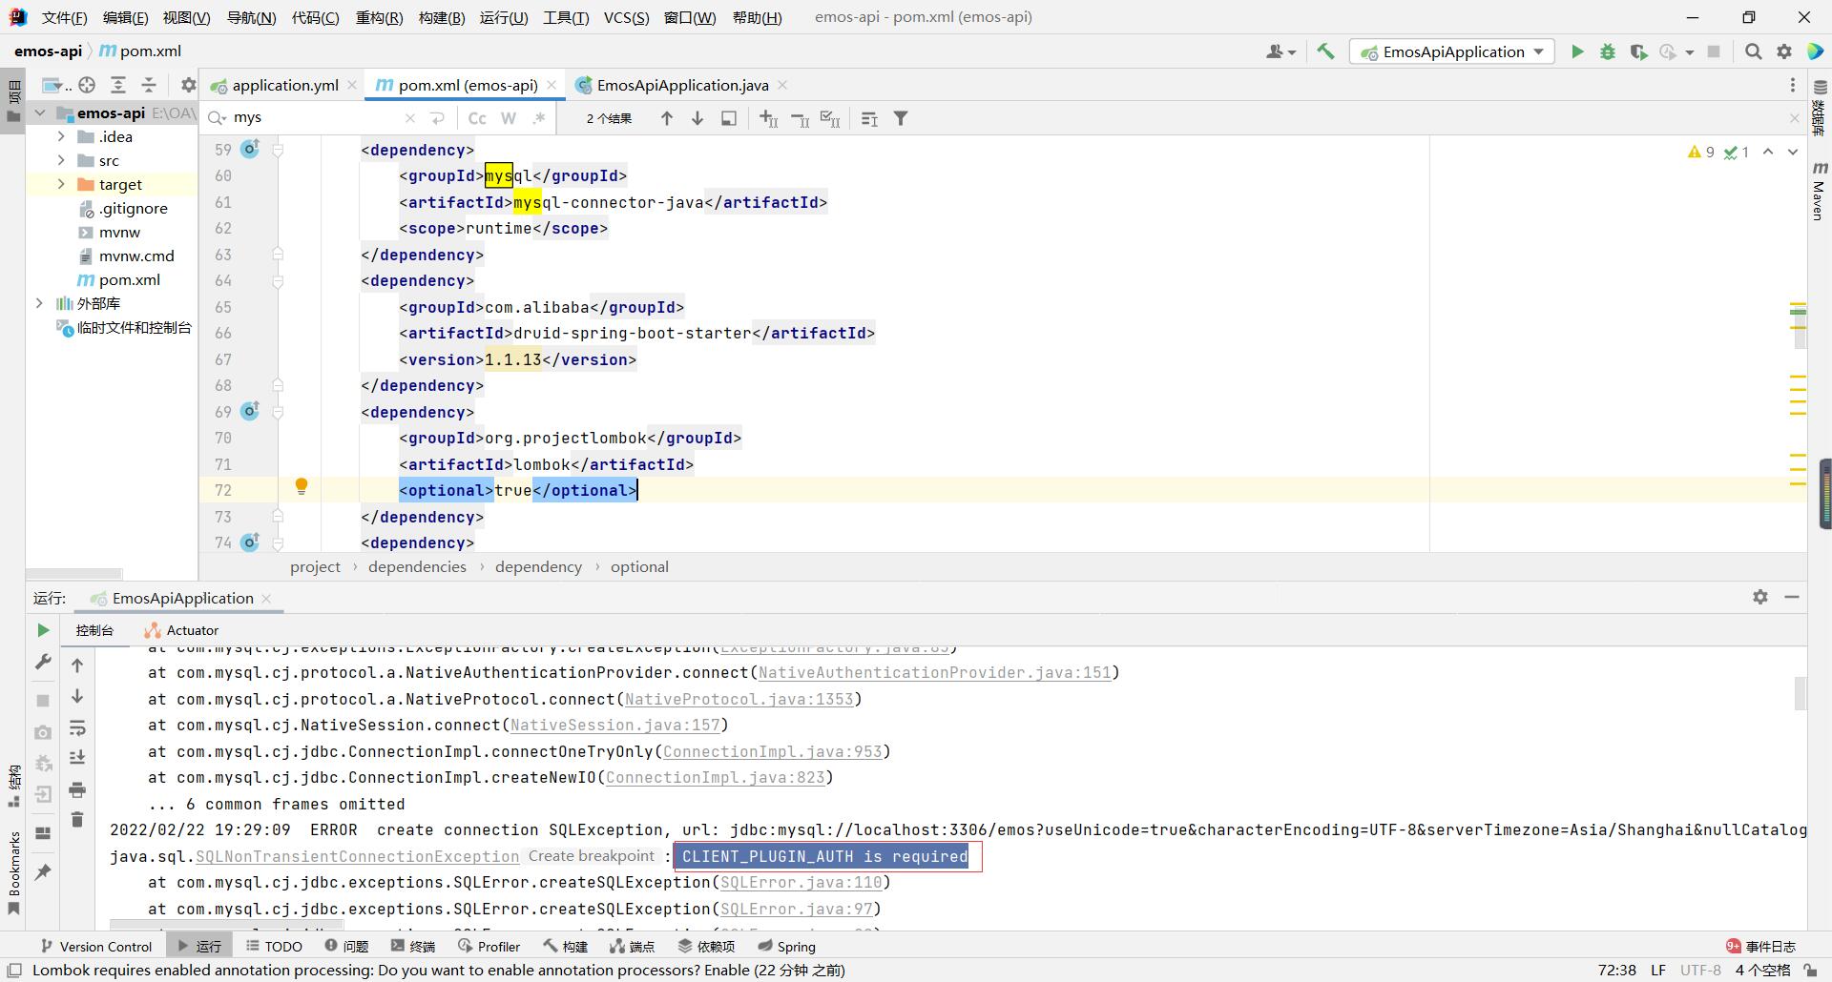Viewport: 1832px width, 982px height.
Task: Hide the Run tool window with the minus icon
Action: coord(1792,597)
